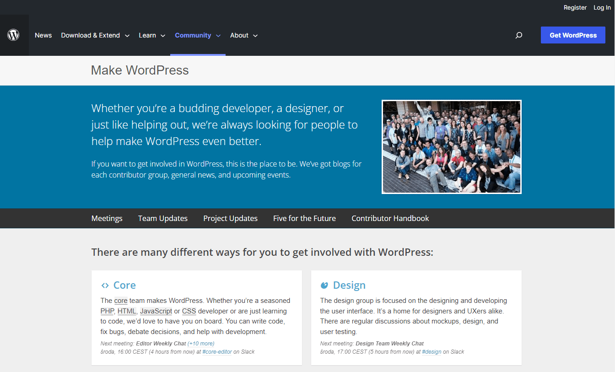This screenshot has height=372, width=615.
Task: Click the Register link
Action: pyautogui.click(x=575, y=7)
